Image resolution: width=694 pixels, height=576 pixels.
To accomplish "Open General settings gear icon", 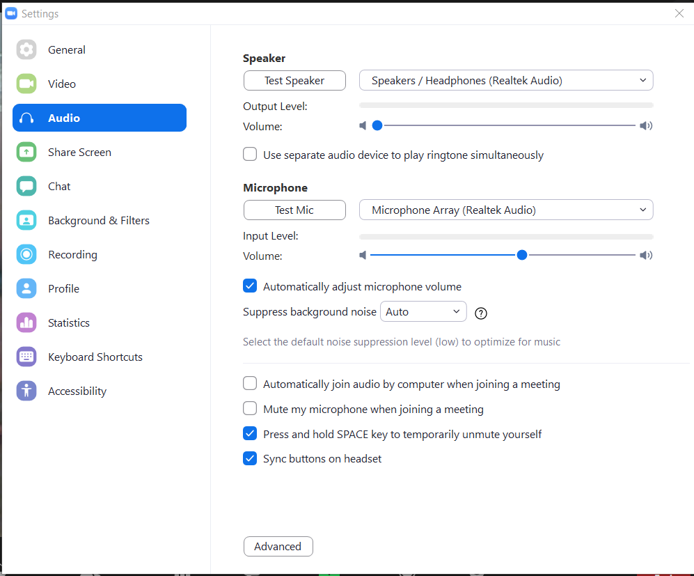I will [x=26, y=49].
